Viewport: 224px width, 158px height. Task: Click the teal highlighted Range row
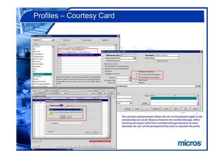(173, 98)
